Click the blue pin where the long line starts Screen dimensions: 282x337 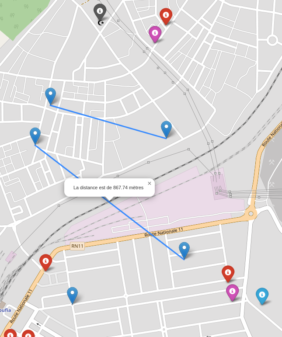[35, 136]
